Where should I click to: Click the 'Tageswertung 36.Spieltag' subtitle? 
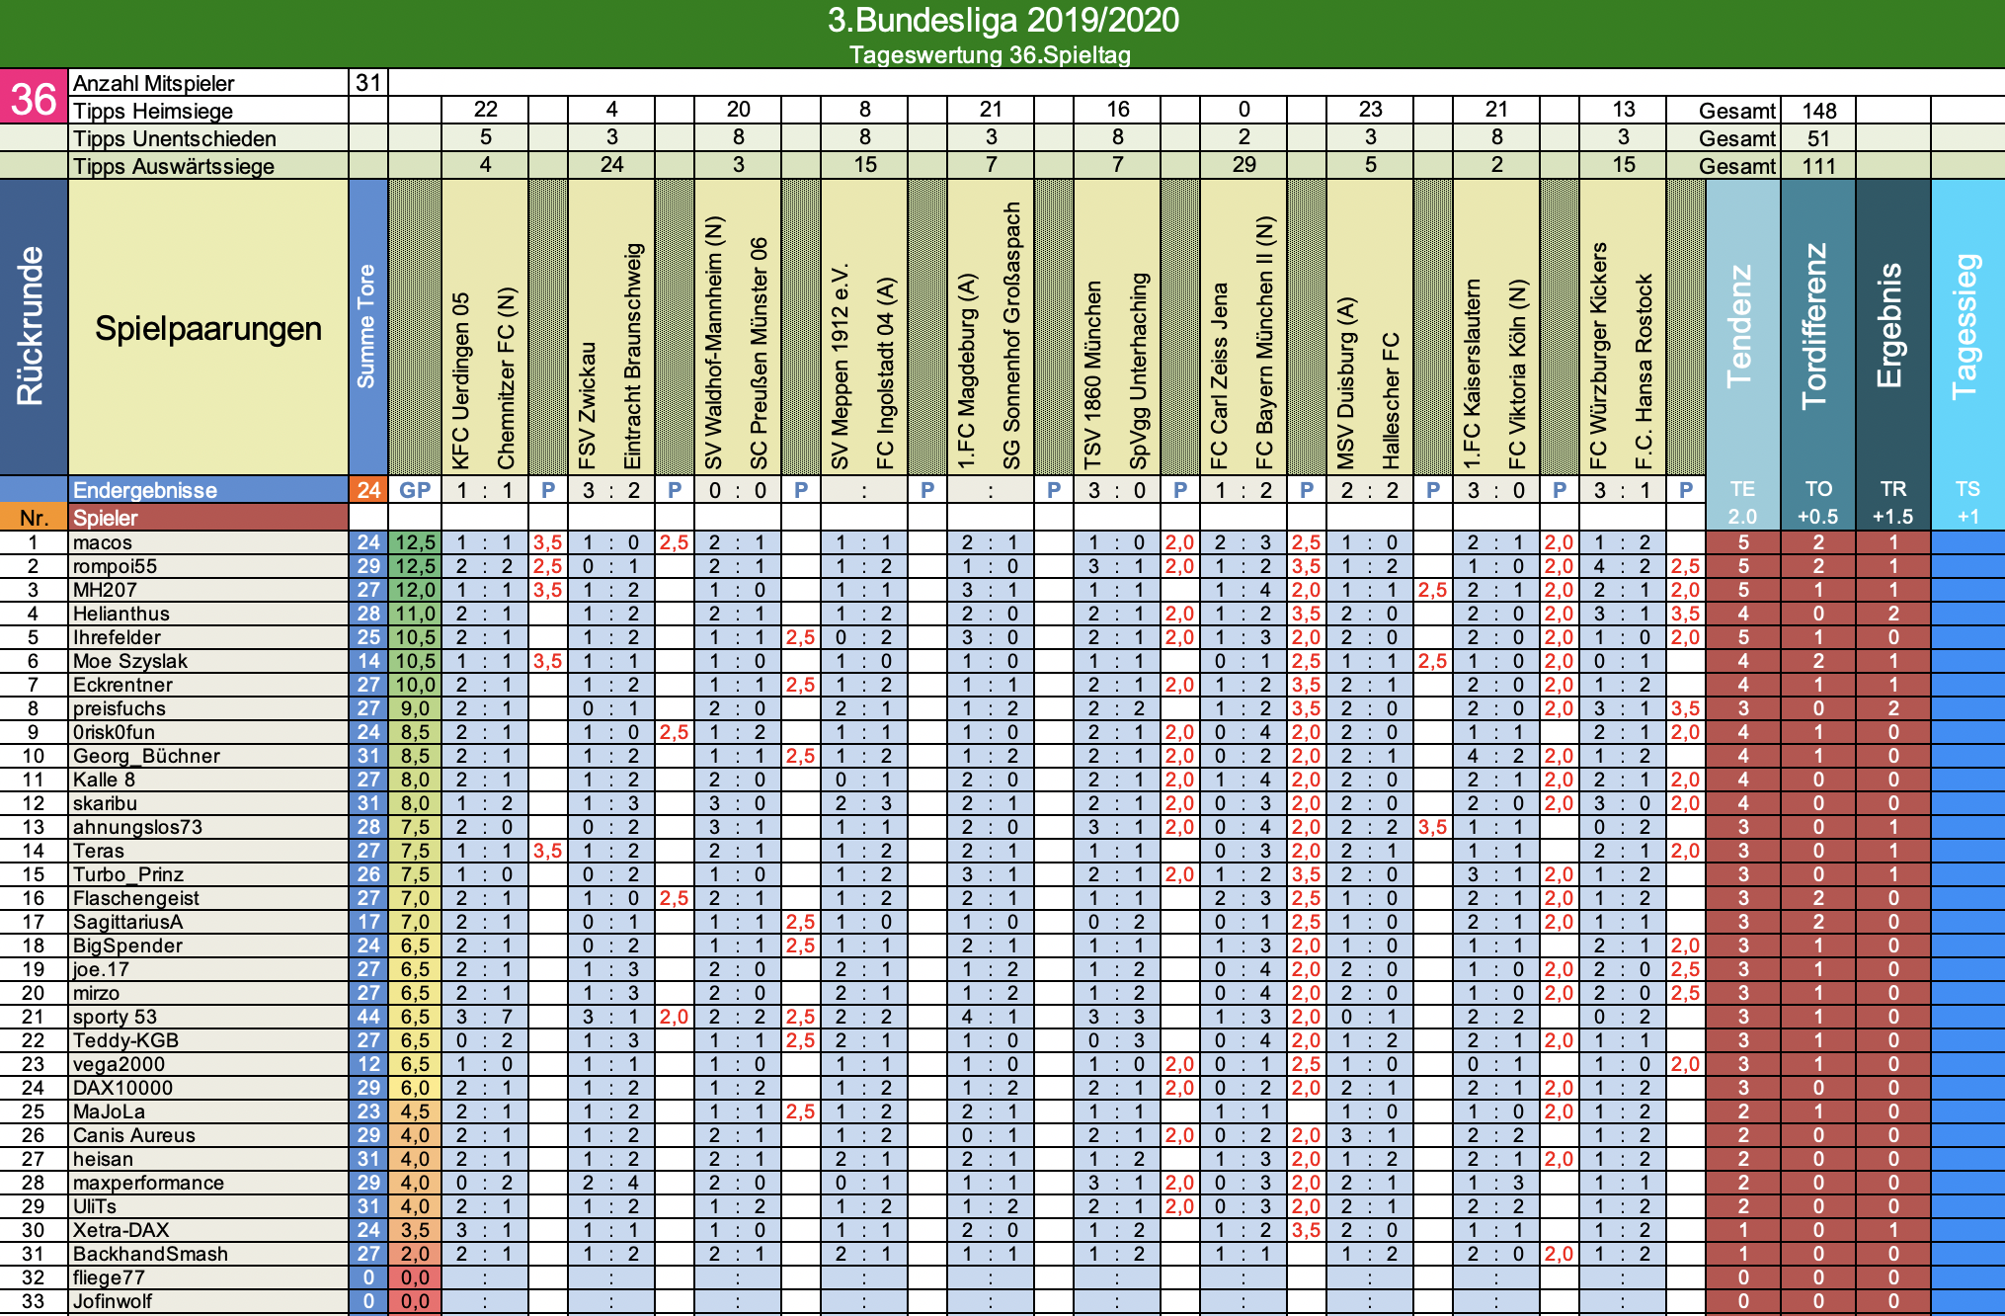[x=990, y=55]
